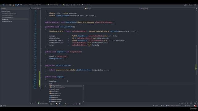This screenshot has height=111, width=198.
Task: Open the Assembly-CSharp project dropdown
Action: click(57, 9)
